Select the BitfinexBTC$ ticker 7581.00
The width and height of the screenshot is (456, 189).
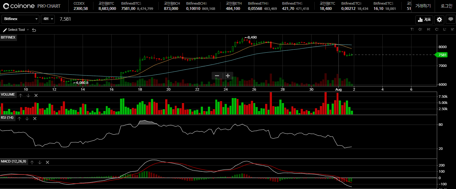[137, 6]
